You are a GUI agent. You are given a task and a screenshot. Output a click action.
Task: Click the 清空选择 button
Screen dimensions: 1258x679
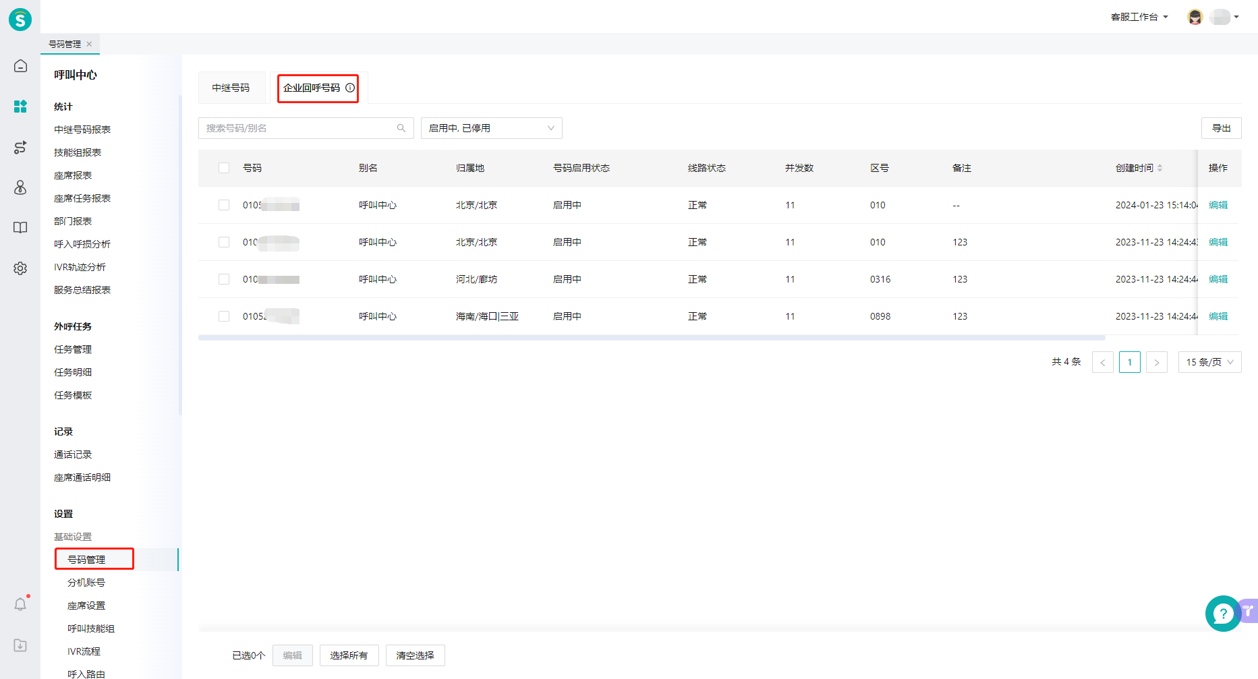415,655
